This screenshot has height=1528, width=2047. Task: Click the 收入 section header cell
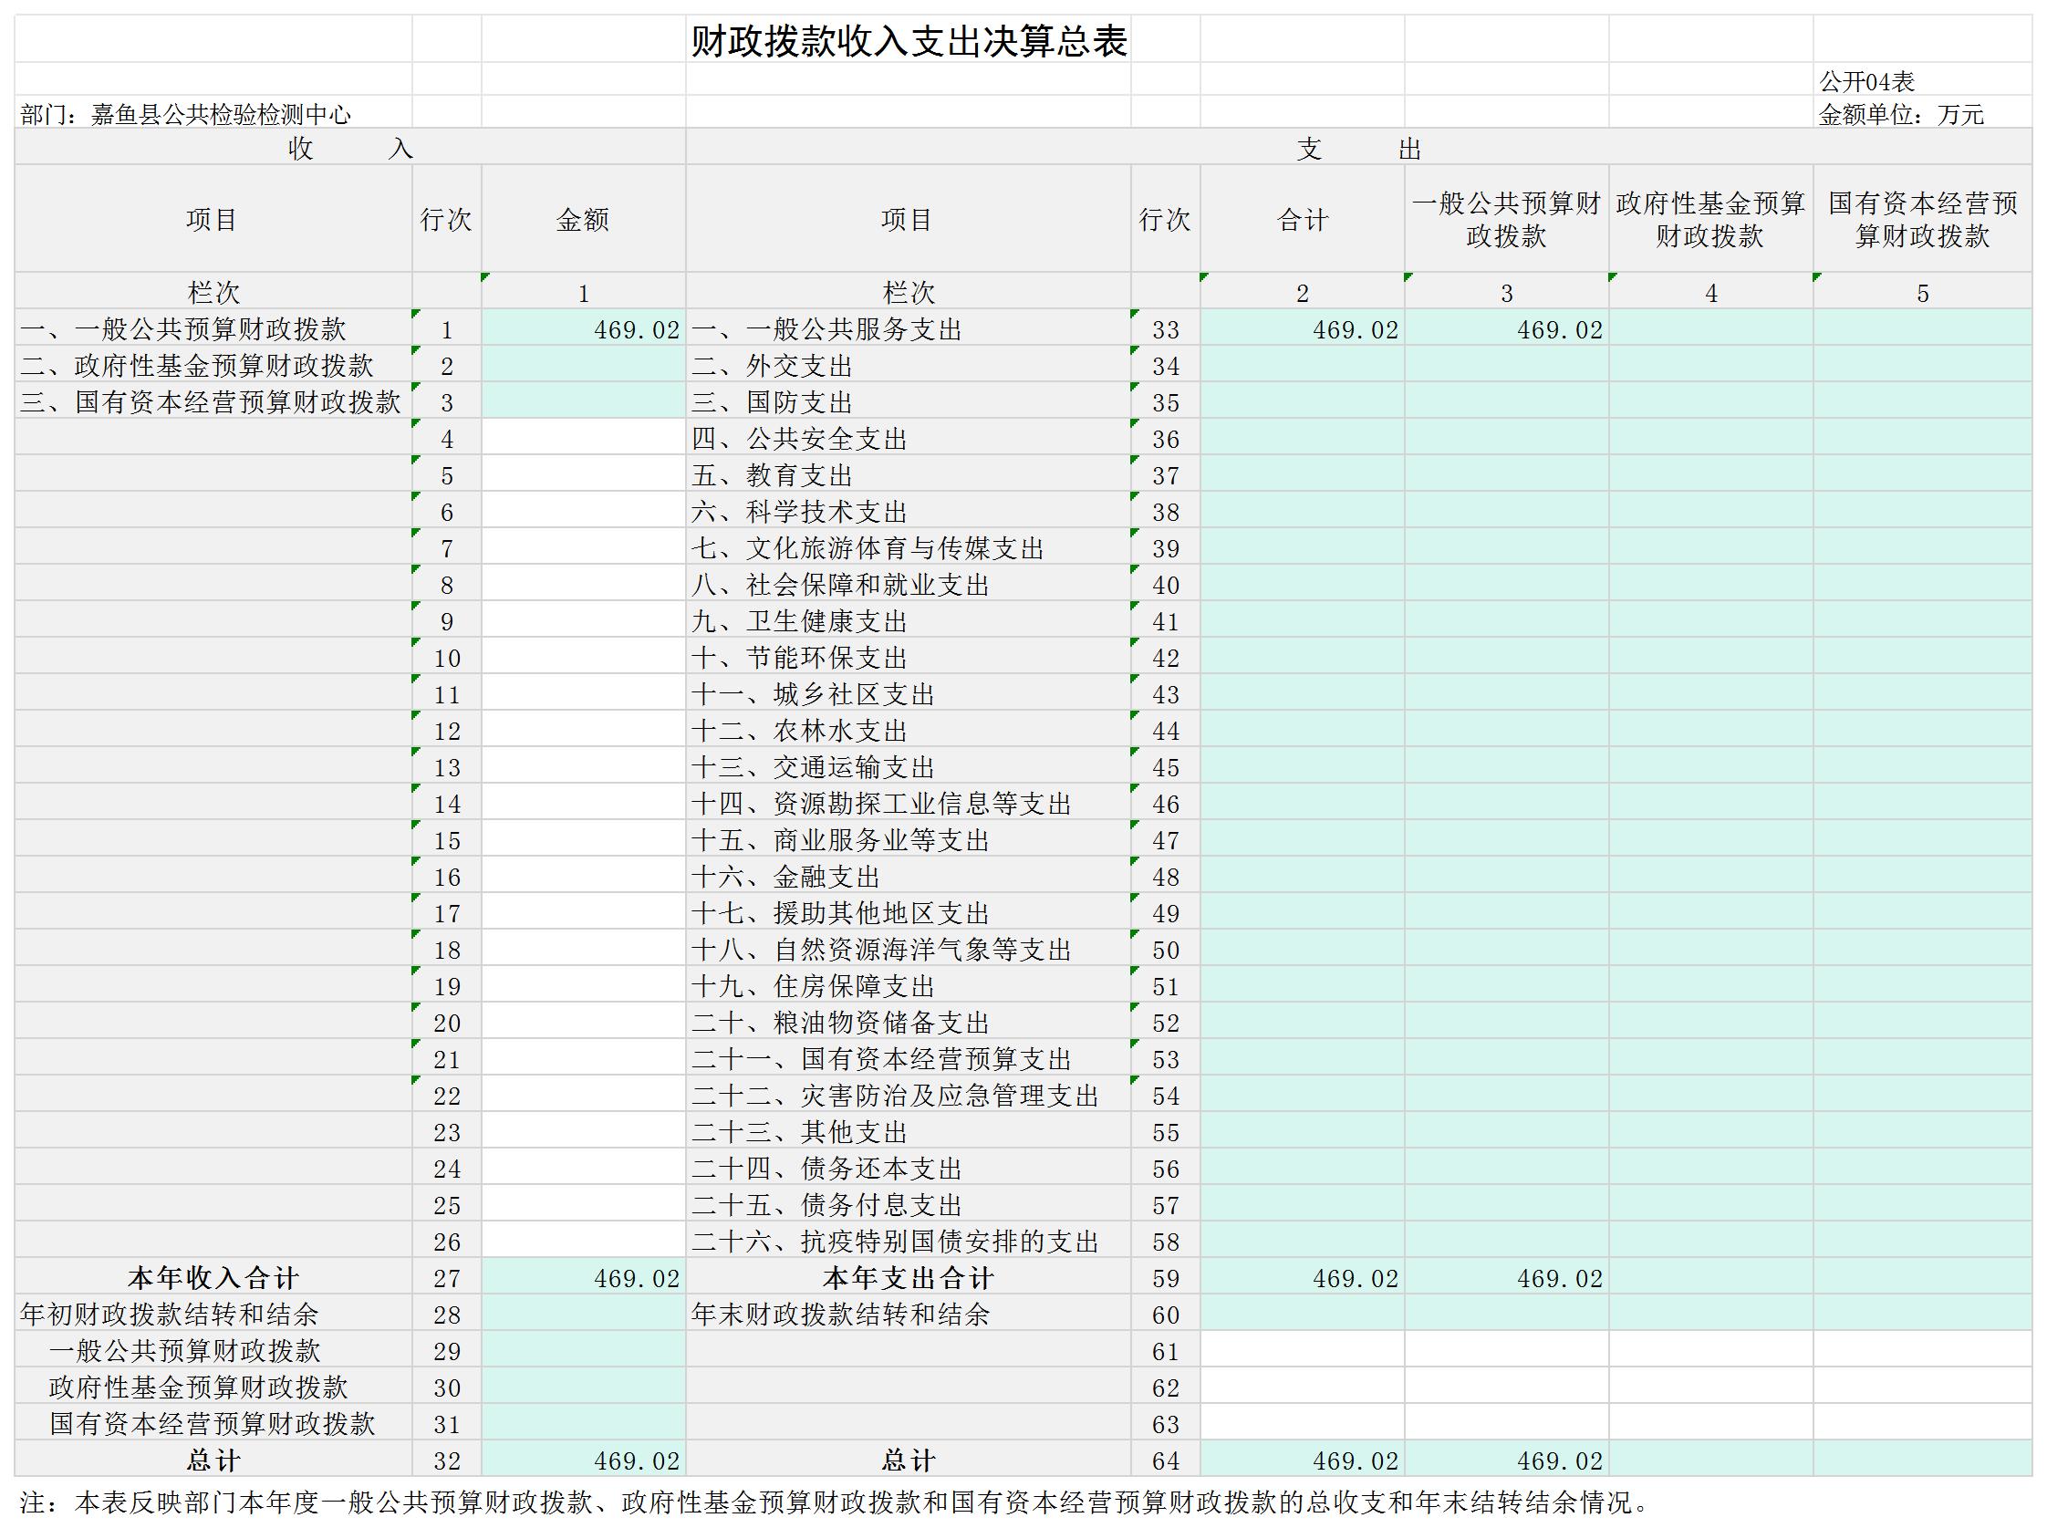349,148
